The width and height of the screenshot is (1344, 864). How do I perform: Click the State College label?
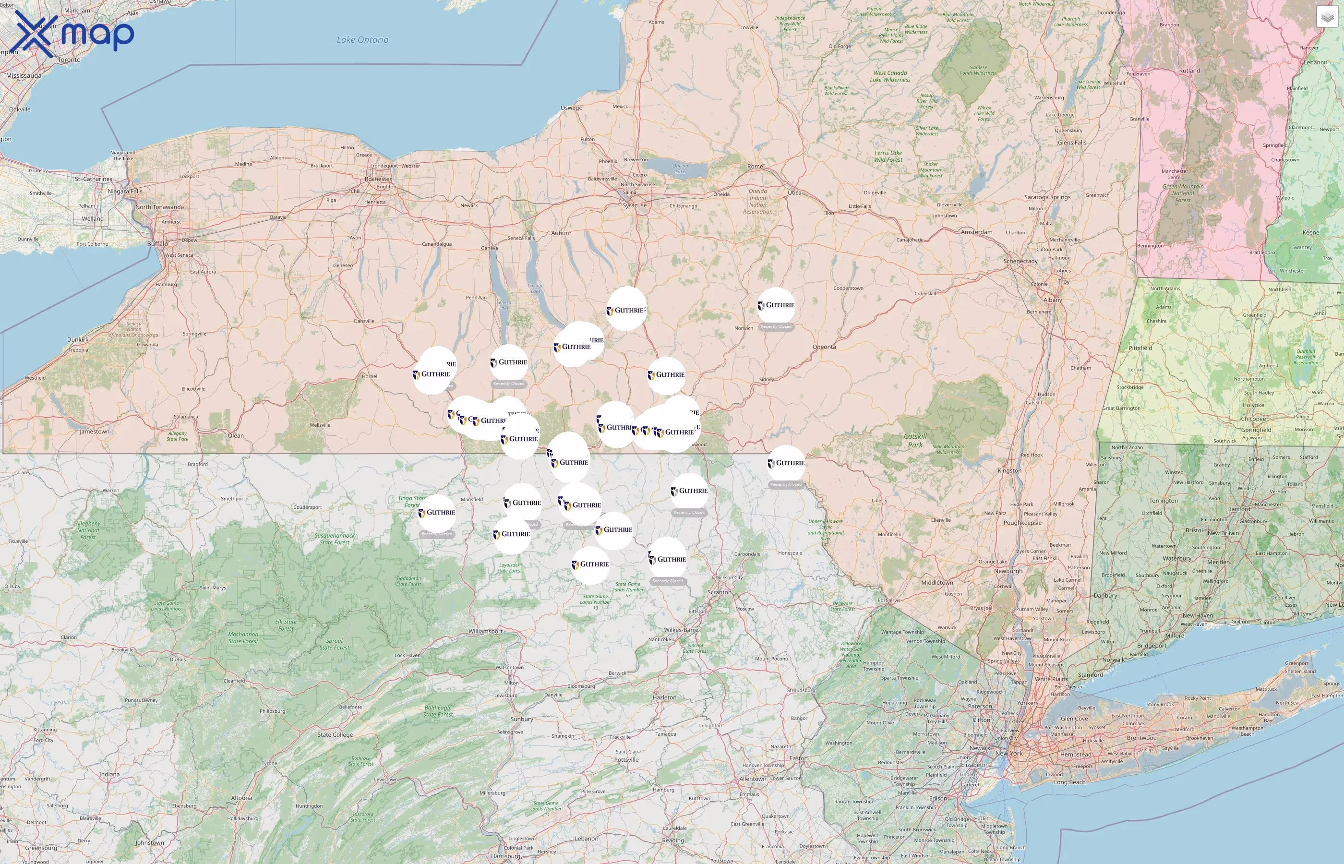tap(336, 734)
